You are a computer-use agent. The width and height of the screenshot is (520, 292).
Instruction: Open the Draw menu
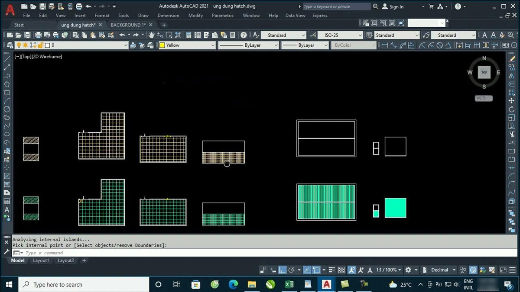coord(143,16)
